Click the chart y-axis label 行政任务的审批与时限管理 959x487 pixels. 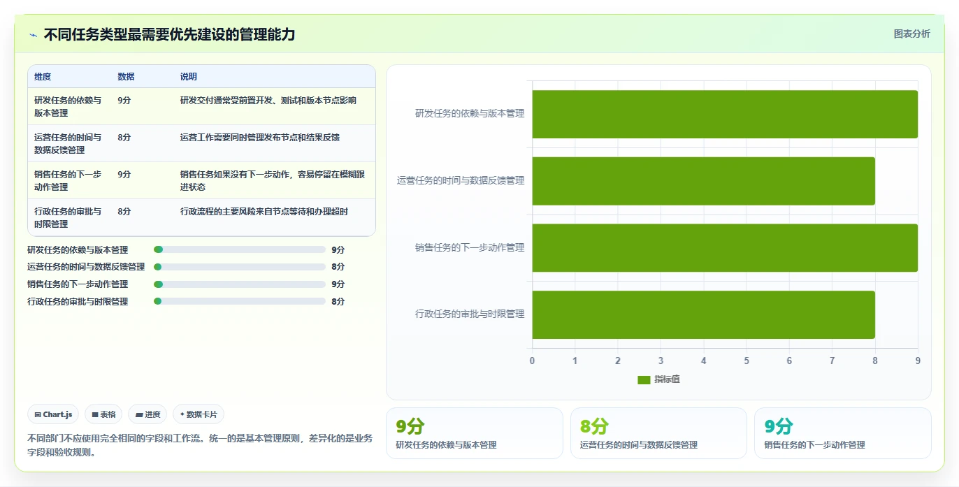click(470, 314)
